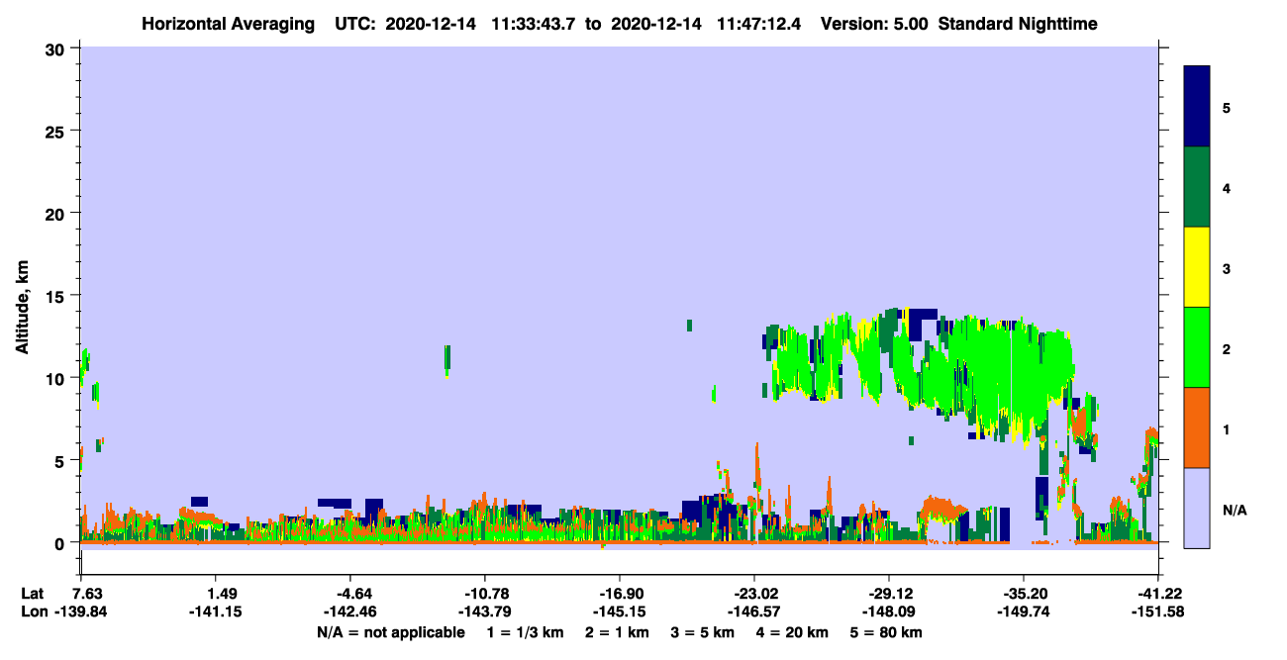Click the dark green color bar segment labeled 4
The image size is (1287, 660).
tap(1197, 187)
